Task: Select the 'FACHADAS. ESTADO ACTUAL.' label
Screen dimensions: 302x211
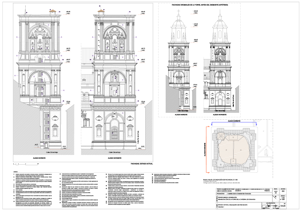Action: click(x=142, y=164)
